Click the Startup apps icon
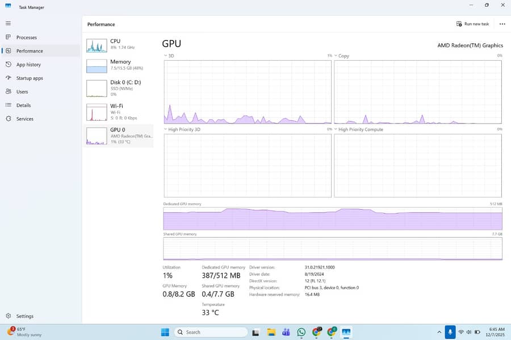 click(8, 78)
